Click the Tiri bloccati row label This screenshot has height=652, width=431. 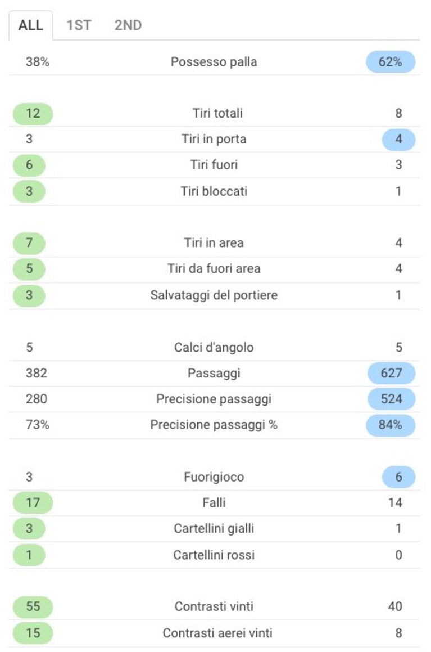tap(214, 191)
